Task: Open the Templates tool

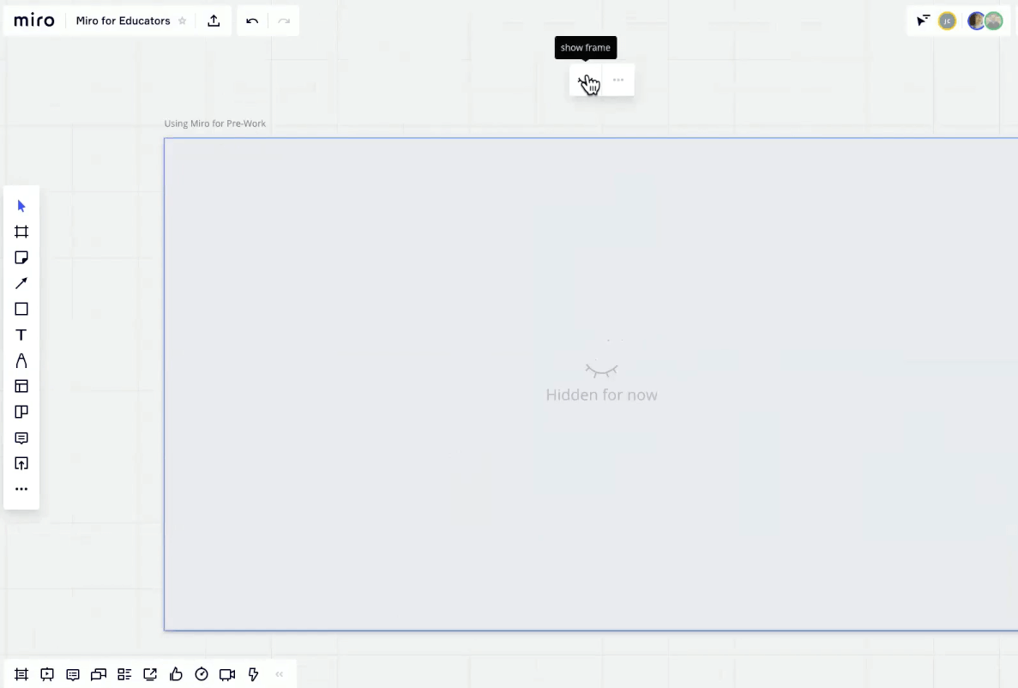Action: pos(21,386)
